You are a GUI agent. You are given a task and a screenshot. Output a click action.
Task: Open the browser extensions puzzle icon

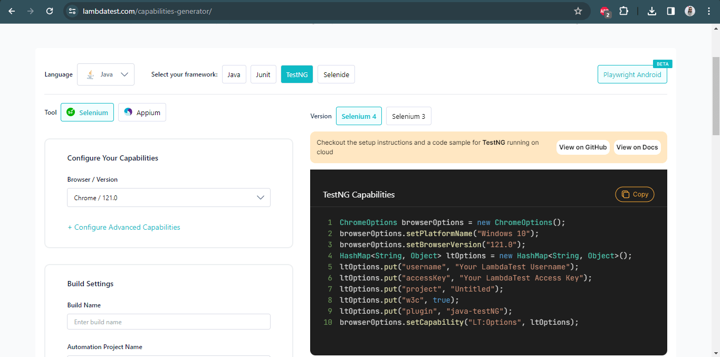click(x=623, y=11)
